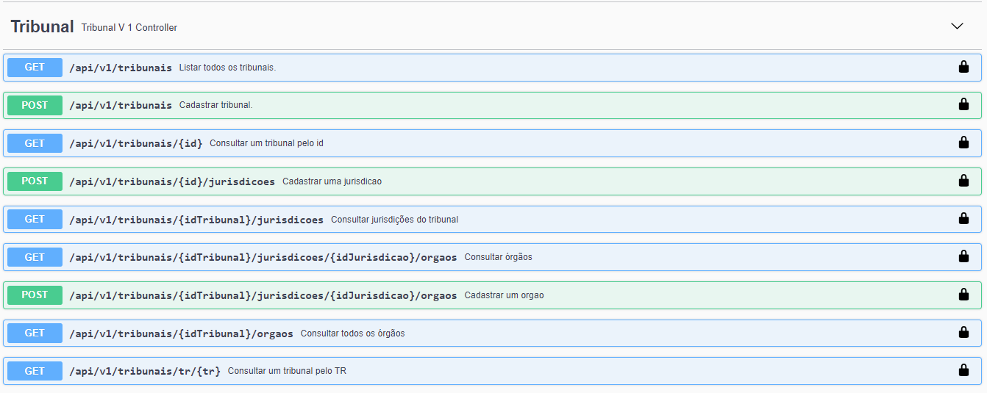Click lock icon on Consultar jurisdições do tribunal row
Image resolution: width=987 pixels, height=393 pixels.
[x=963, y=218]
